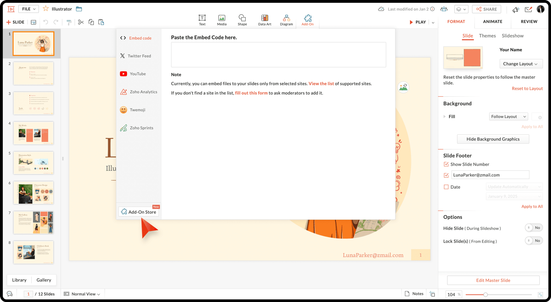The width and height of the screenshot is (551, 302).
Task: Toggle the footer text checkbox
Action: pos(446,175)
